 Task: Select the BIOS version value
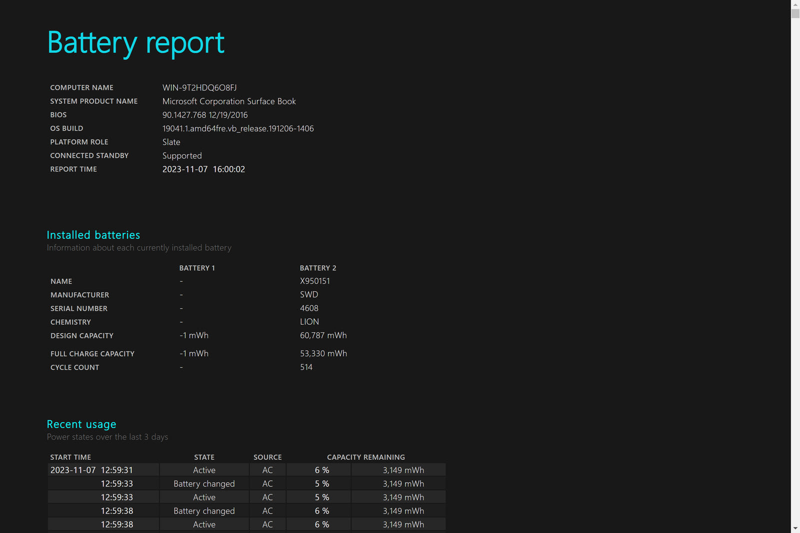pyautogui.click(x=205, y=115)
